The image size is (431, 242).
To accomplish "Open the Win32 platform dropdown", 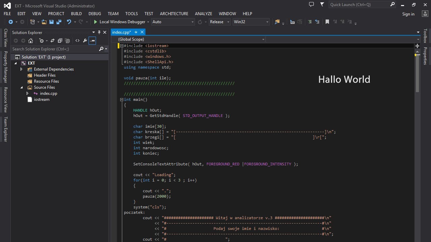I will coord(251,22).
